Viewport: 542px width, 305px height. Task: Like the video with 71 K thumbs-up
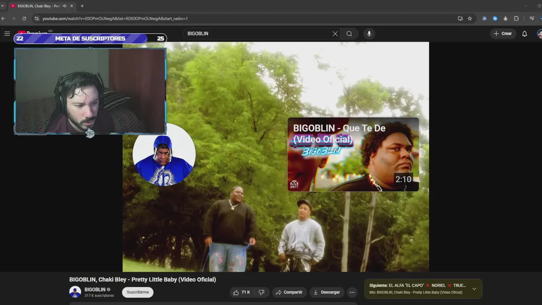[242, 292]
